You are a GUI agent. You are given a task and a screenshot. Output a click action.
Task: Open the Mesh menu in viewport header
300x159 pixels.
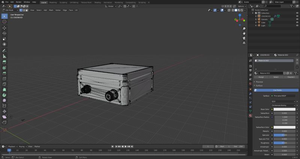(x=51, y=10)
